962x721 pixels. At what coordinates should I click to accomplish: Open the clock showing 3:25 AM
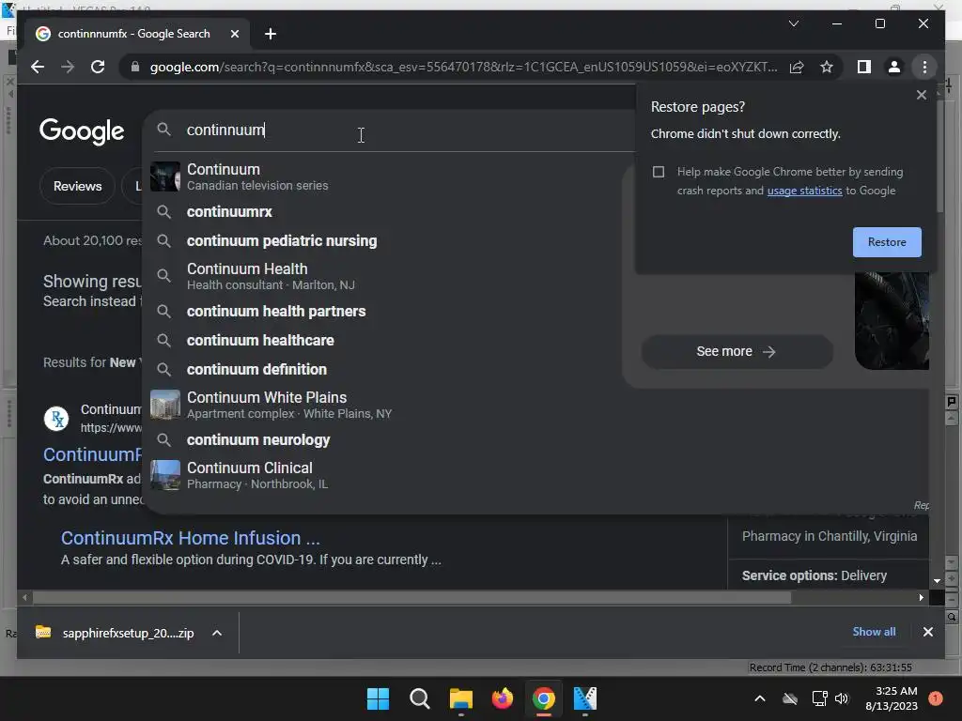tap(892, 698)
